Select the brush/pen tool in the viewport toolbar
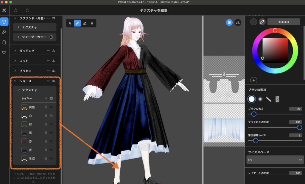The image size is (305, 184). (77, 23)
